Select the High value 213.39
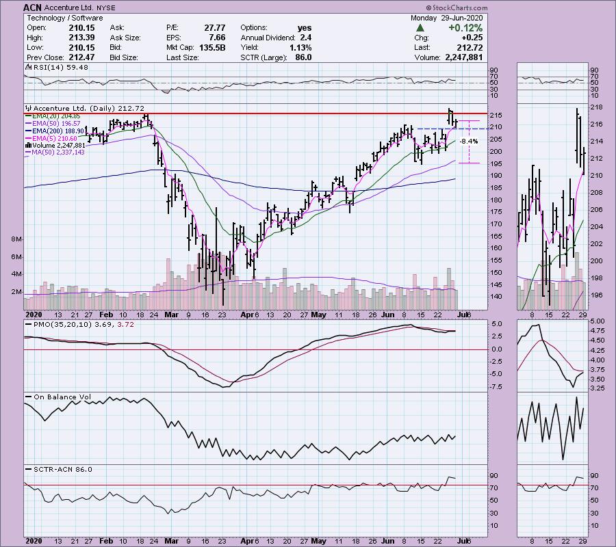The width and height of the screenshot is (616, 547). (81, 38)
